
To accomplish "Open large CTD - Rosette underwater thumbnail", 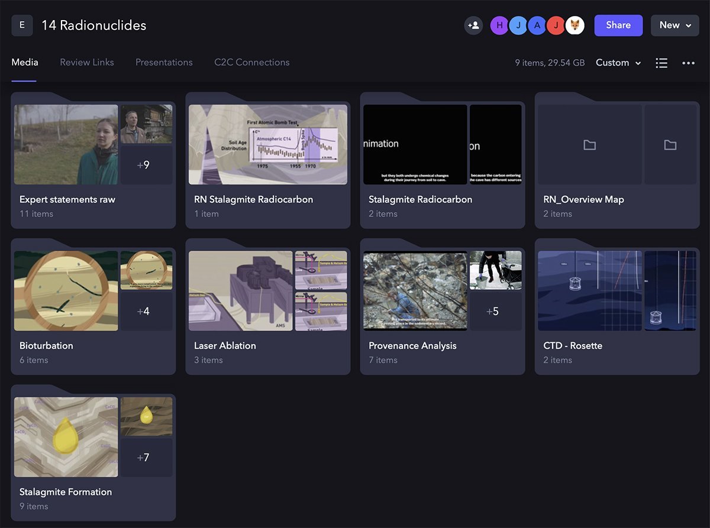I will [x=590, y=291].
